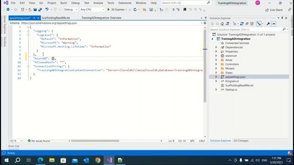Click the Save icon in toolbar
Viewport: 294px width, 165px height.
pyautogui.click(x=35, y=9)
